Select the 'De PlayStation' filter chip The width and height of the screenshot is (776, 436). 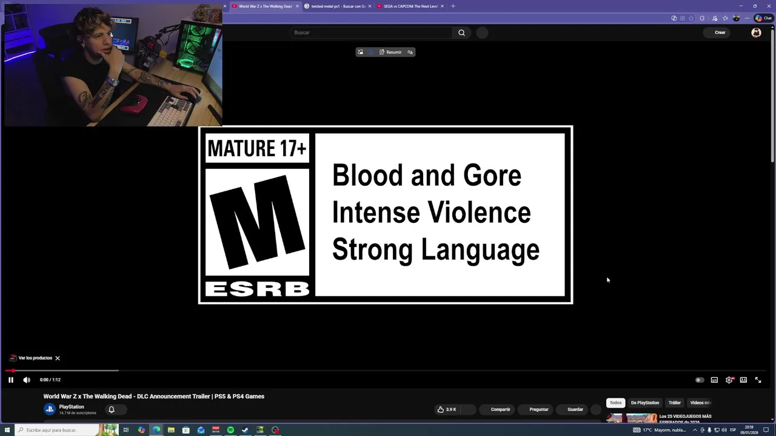644,403
